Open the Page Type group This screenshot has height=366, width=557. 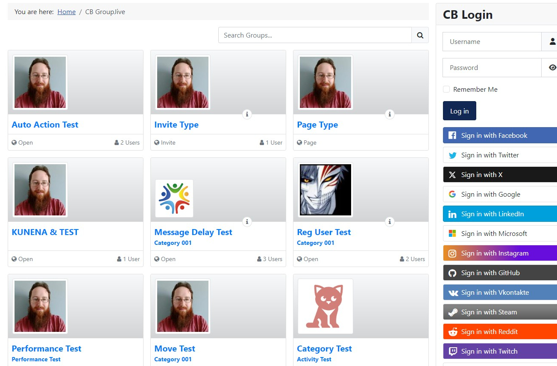317,125
